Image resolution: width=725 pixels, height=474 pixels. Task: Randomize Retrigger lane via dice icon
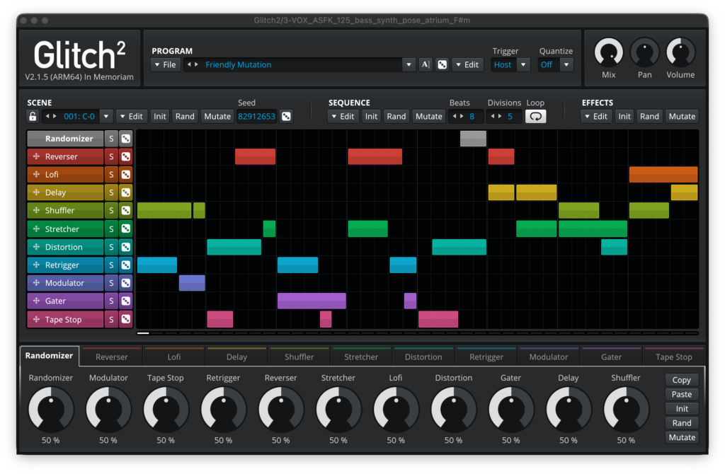[126, 265]
